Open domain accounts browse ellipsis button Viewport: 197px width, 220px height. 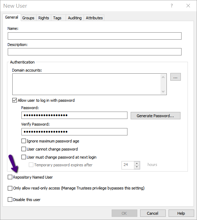tap(176, 77)
